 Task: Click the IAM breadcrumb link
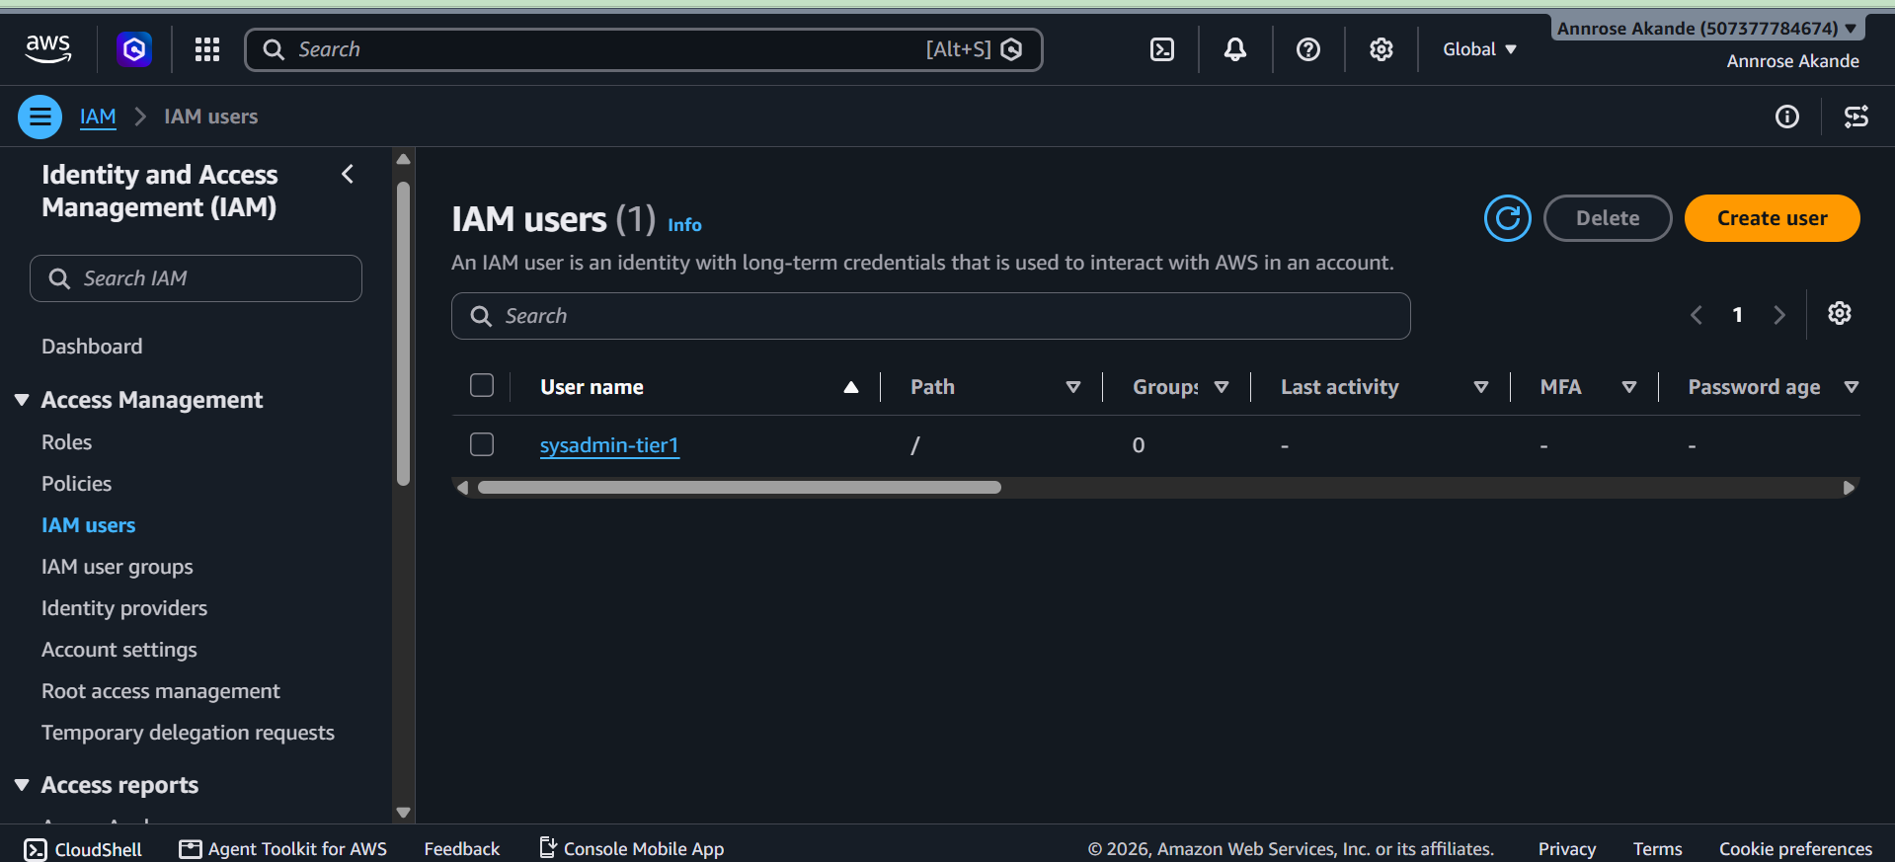(98, 117)
